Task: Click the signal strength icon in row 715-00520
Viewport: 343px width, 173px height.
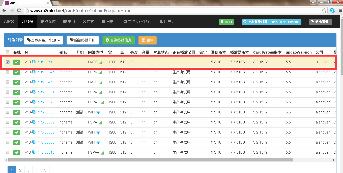Action: coord(102,102)
